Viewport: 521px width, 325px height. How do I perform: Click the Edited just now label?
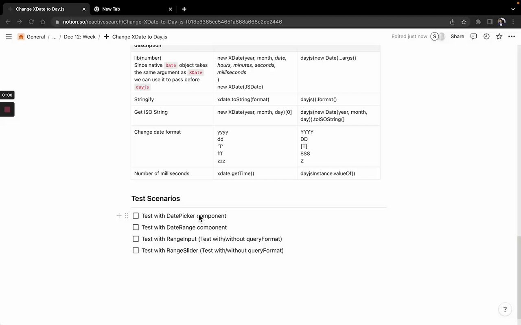coord(409,37)
